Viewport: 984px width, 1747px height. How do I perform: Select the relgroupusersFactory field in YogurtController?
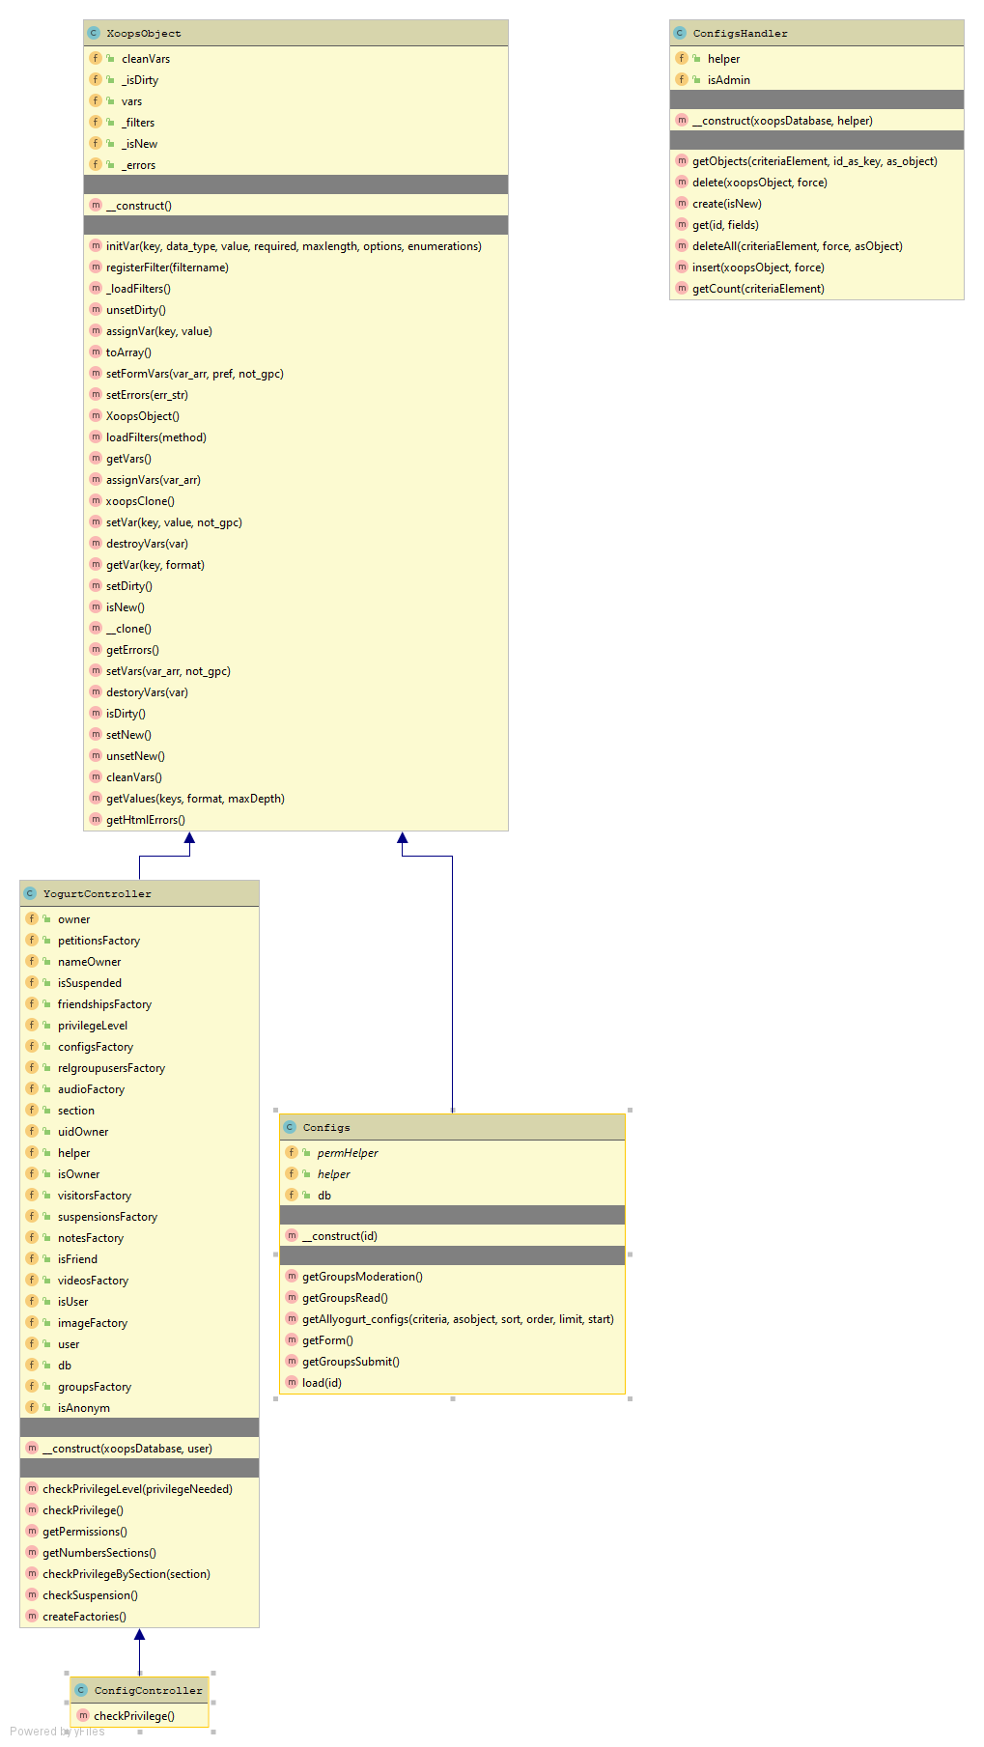coord(111,1067)
